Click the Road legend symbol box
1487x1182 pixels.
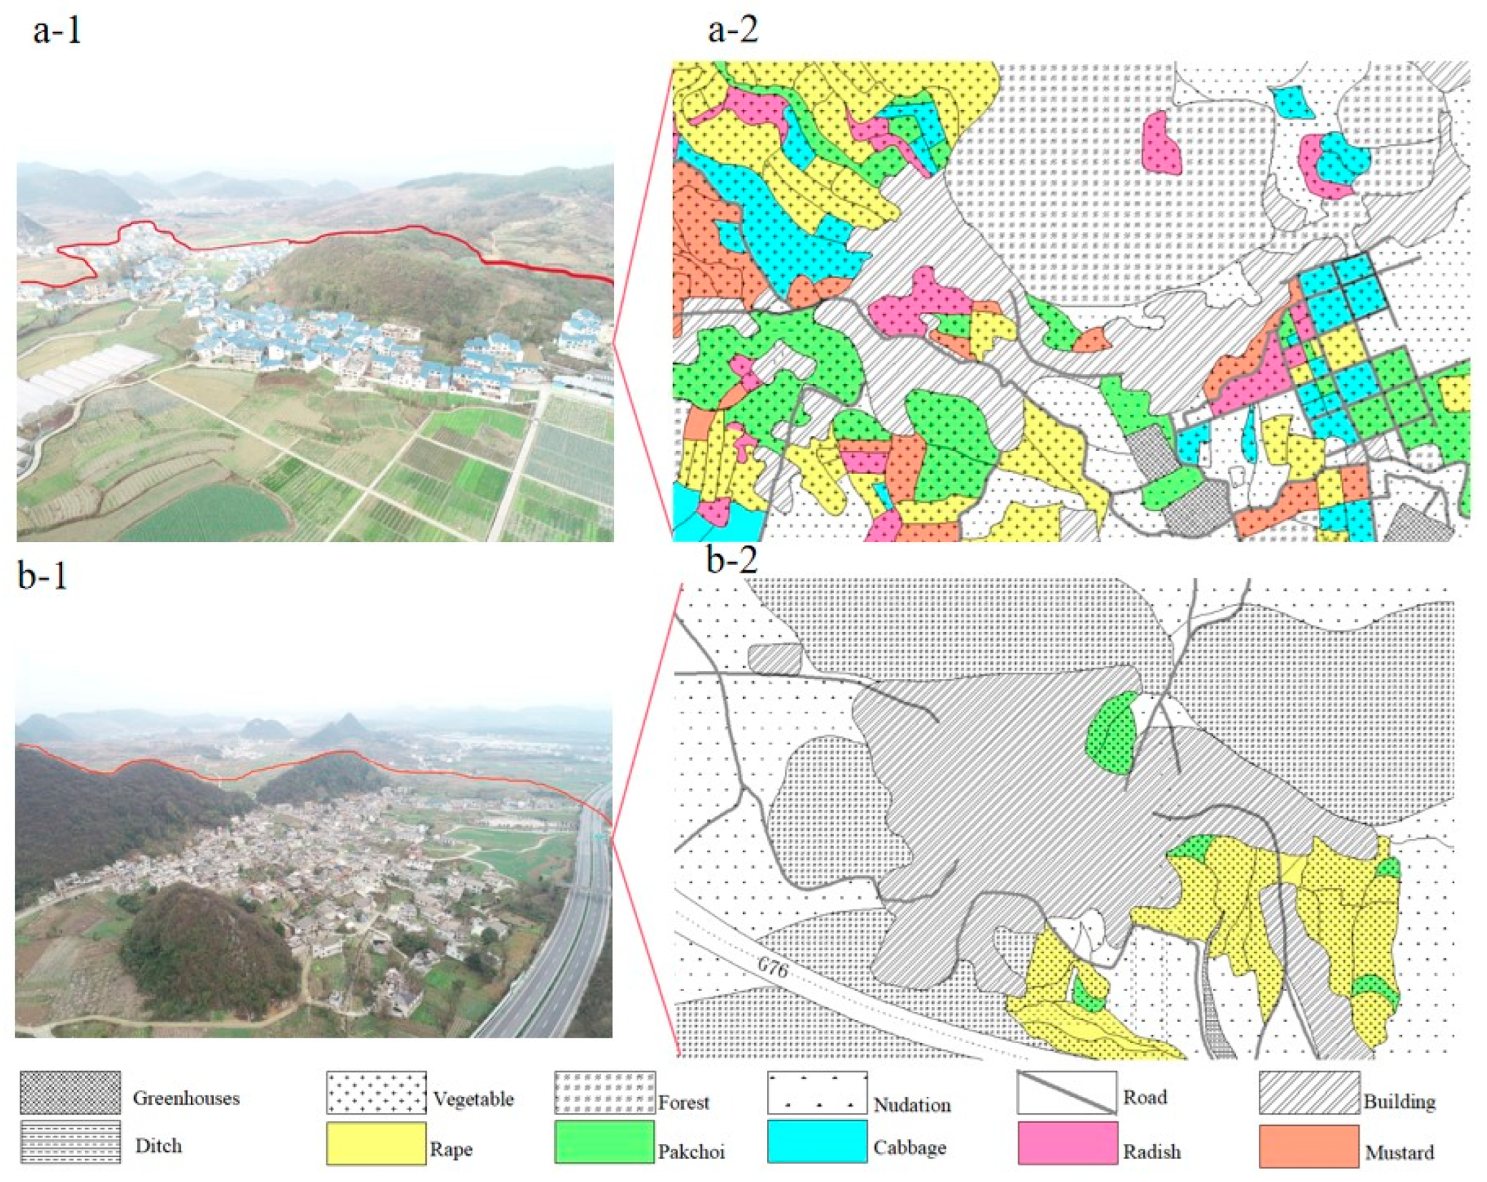tap(1066, 1092)
